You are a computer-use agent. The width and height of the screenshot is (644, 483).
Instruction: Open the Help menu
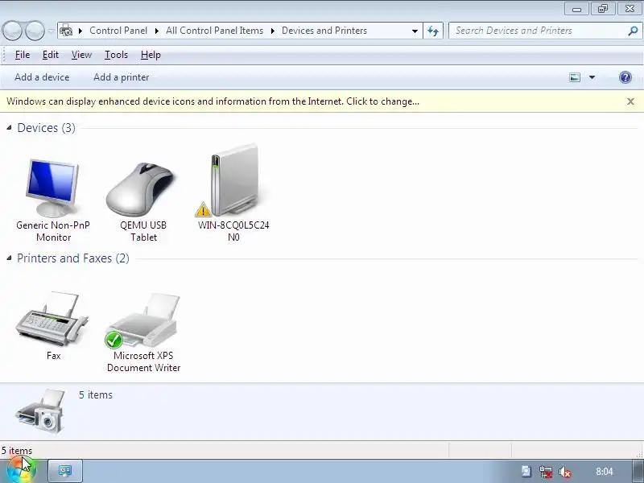coord(151,55)
